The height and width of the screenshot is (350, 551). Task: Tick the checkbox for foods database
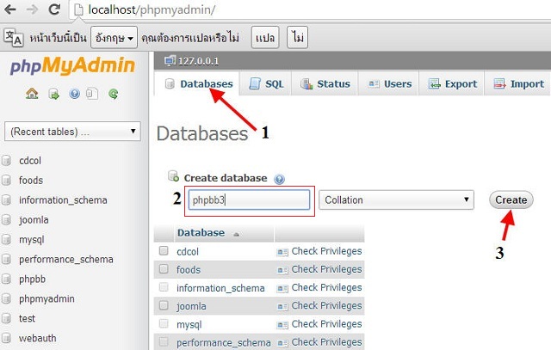pyautogui.click(x=164, y=269)
